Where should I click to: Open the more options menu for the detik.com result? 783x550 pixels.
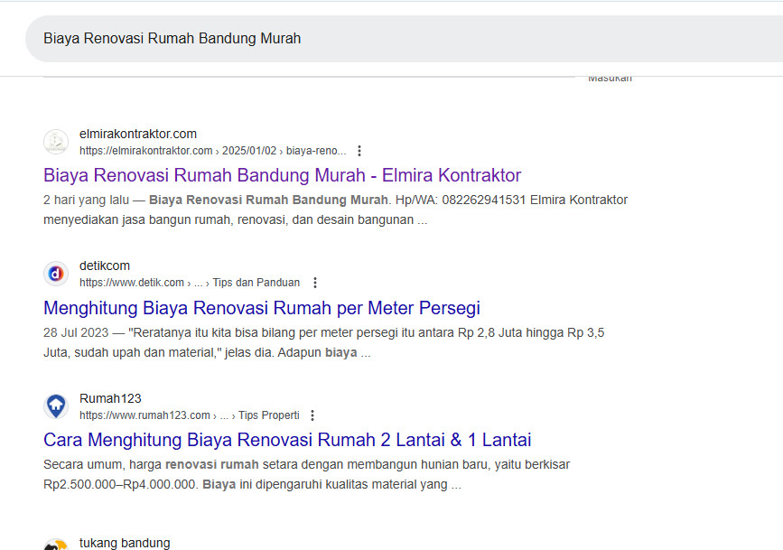point(315,283)
